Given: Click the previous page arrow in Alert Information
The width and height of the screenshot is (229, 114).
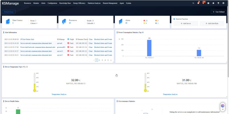Looking at the screenshot, I should tap(94, 60).
